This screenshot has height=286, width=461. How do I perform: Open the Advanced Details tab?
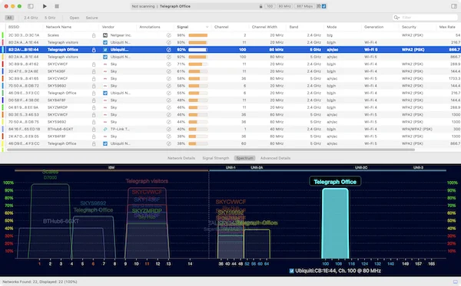[276, 158]
